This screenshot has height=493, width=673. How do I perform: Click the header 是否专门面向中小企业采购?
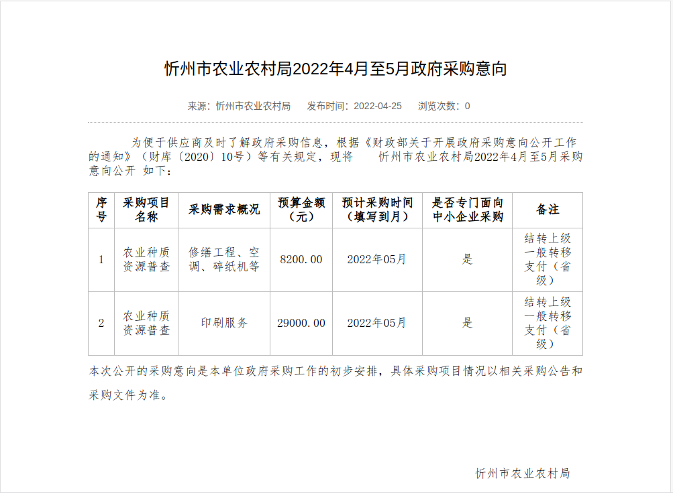[x=468, y=210]
